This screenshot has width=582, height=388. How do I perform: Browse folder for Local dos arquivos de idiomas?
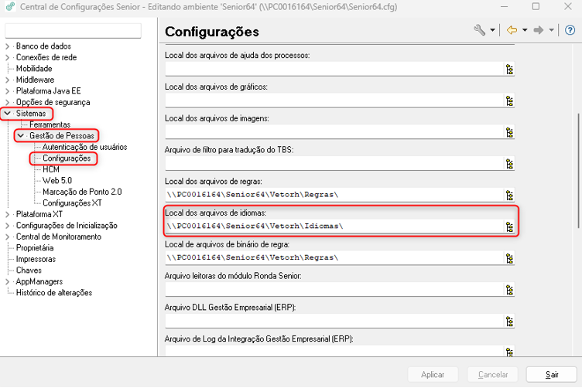coord(509,226)
